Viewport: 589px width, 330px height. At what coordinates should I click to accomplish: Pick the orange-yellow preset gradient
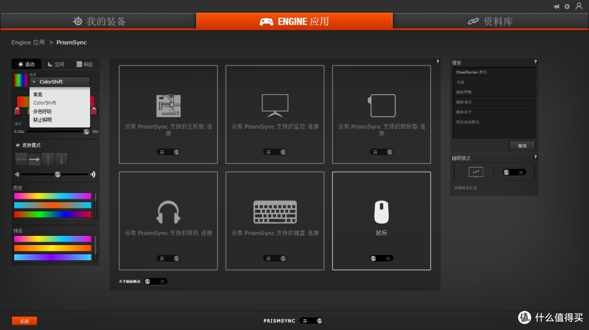52,248
